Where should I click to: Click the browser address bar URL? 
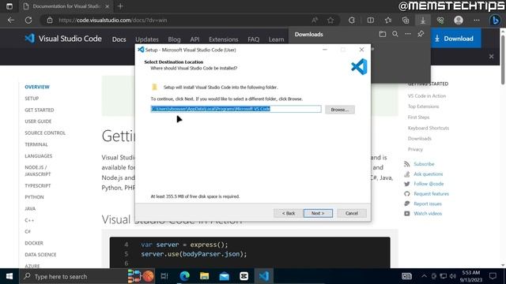112,20
